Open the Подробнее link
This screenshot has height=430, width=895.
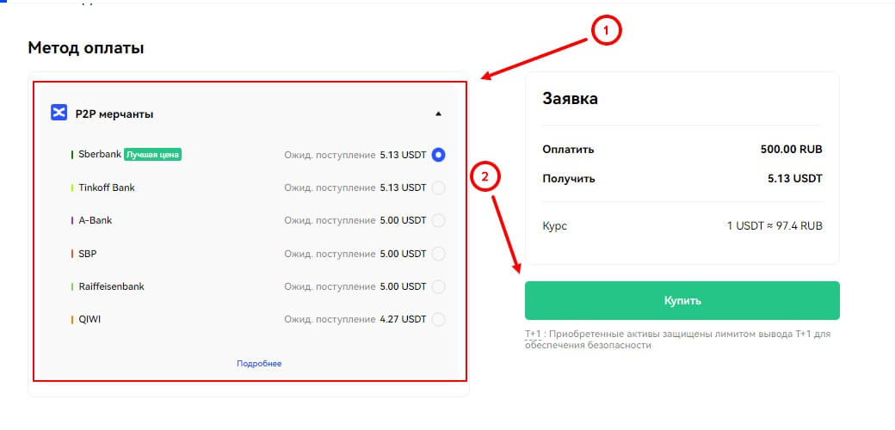click(x=259, y=363)
